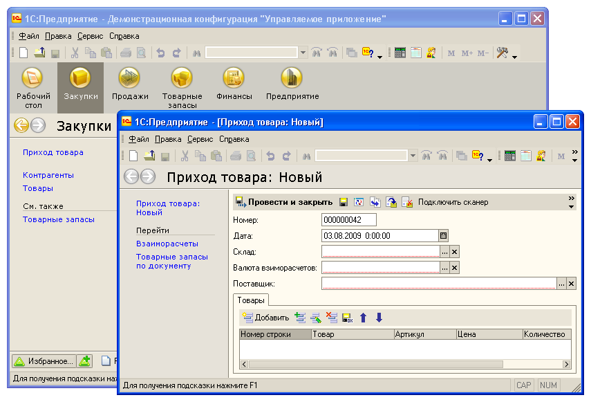
Task: Click the tools/settings icon in main window toolbar
Action: pyautogui.click(x=502, y=53)
